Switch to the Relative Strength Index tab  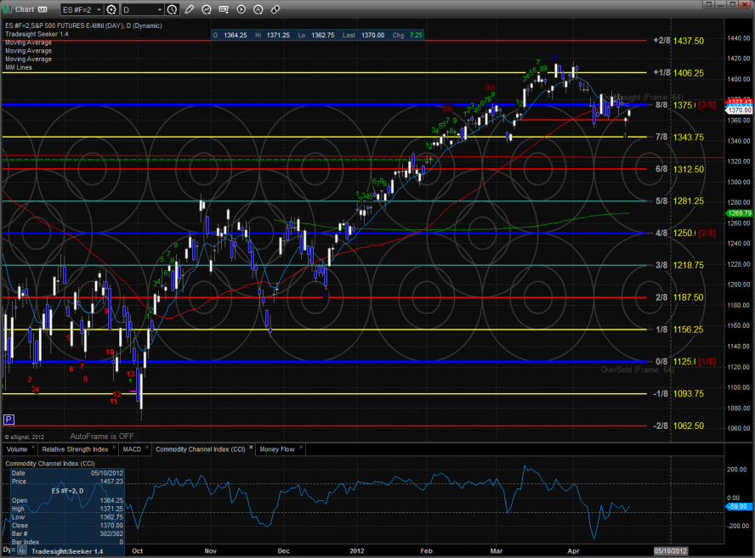click(75, 448)
